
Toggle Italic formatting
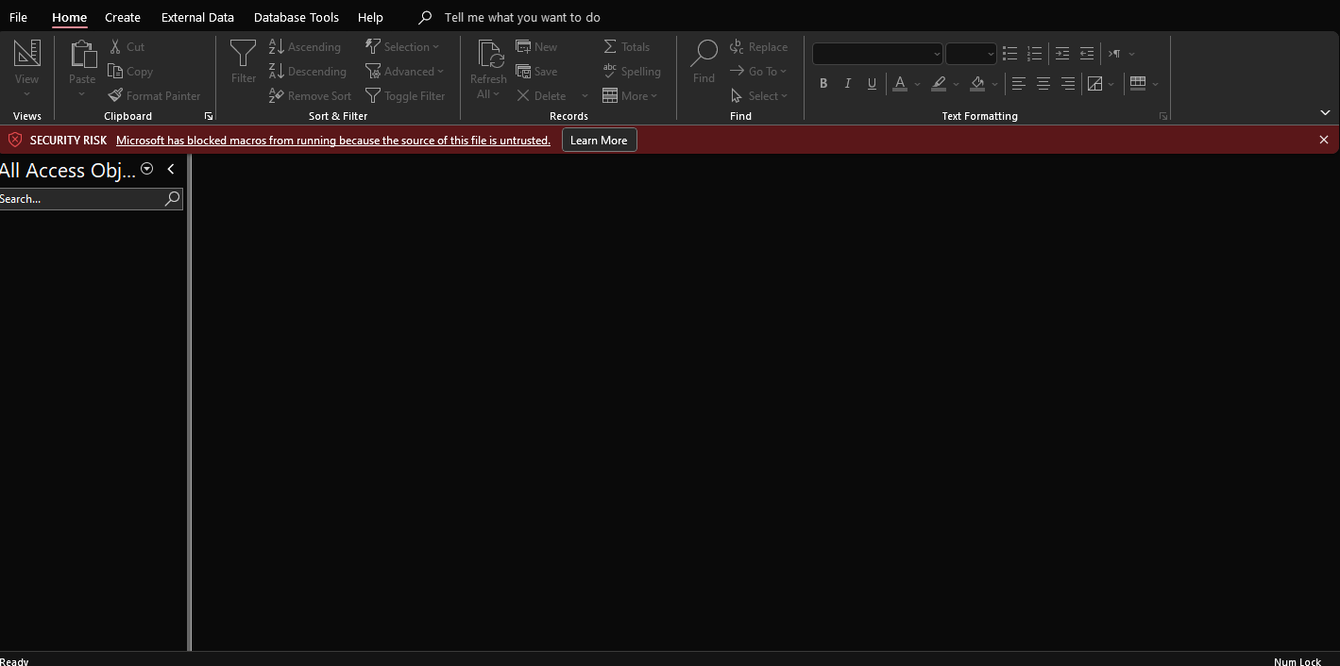847,83
